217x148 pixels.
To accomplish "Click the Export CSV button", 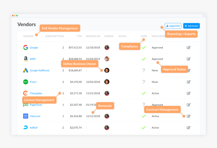I will (x=173, y=26).
